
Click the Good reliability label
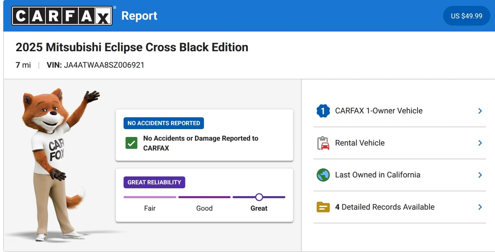(x=204, y=208)
